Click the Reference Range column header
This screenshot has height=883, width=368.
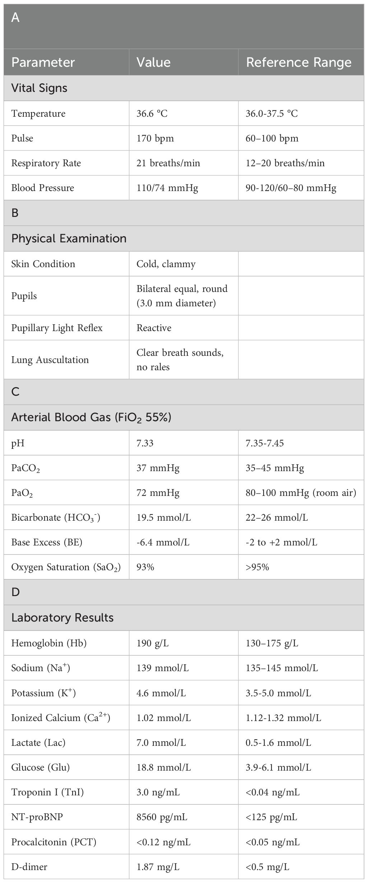[x=299, y=62]
